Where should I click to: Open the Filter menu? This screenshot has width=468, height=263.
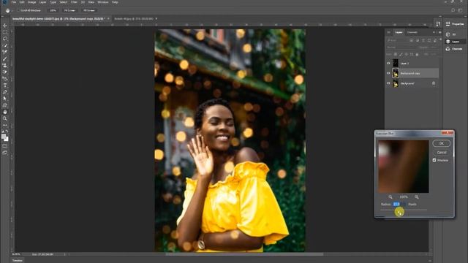[x=74, y=2]
